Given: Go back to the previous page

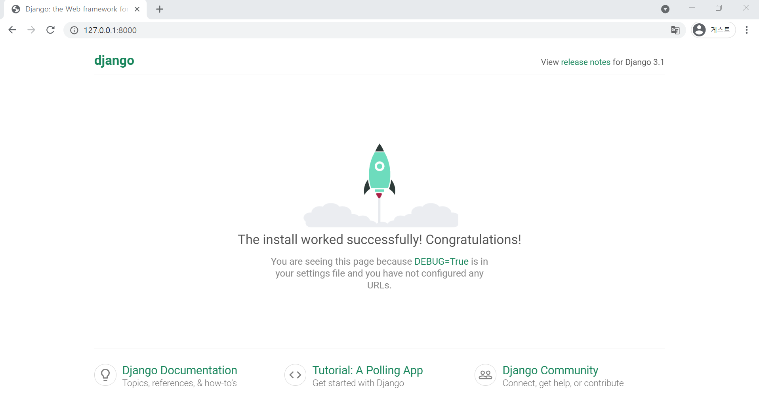Looking at the screenshot, I should 12,30.
